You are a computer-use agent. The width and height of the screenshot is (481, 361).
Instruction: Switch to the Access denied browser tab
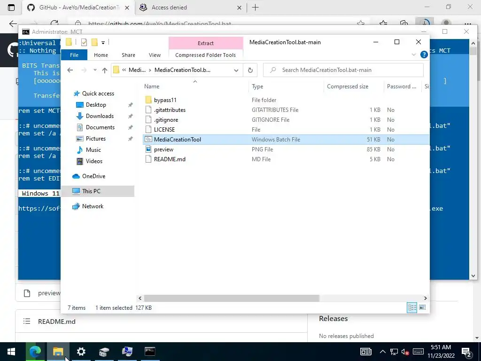(x=191, y=8)
